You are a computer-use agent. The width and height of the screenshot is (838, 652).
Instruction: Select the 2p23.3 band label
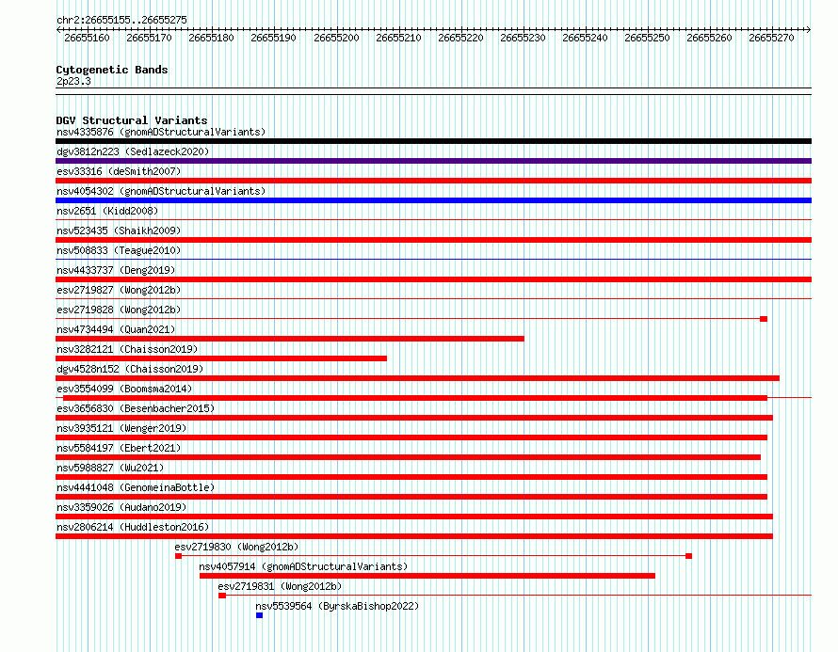click(x=73, y=81)
